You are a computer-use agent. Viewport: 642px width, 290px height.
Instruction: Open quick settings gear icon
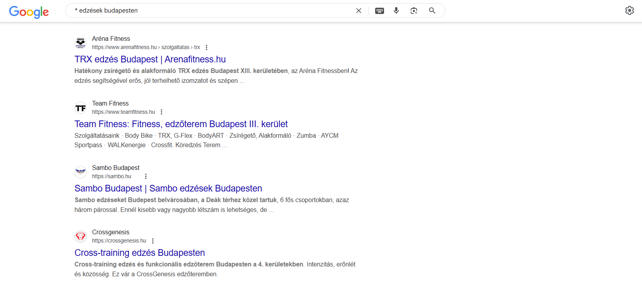tap(629, 11)
